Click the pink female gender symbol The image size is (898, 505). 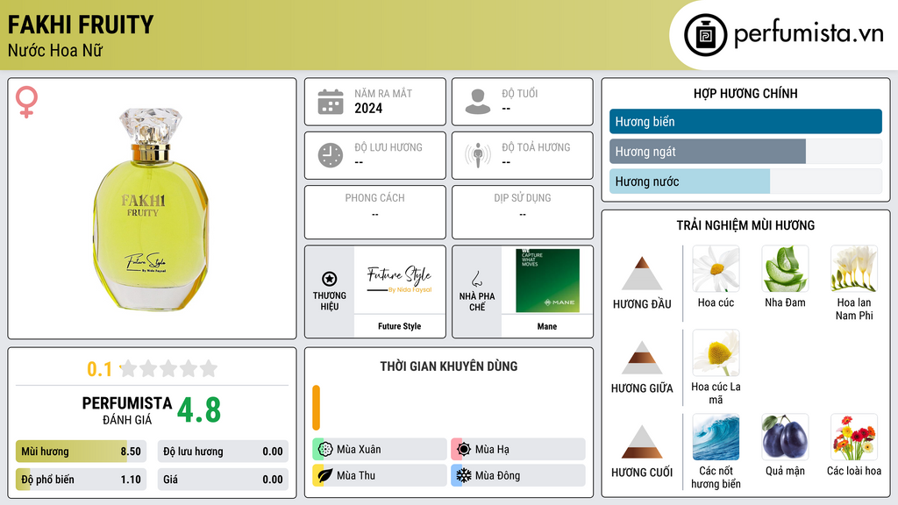coord(26,102)
